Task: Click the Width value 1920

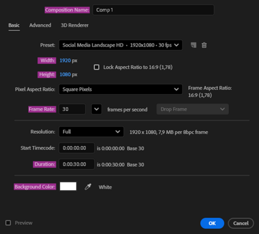Action: [65, 60]
